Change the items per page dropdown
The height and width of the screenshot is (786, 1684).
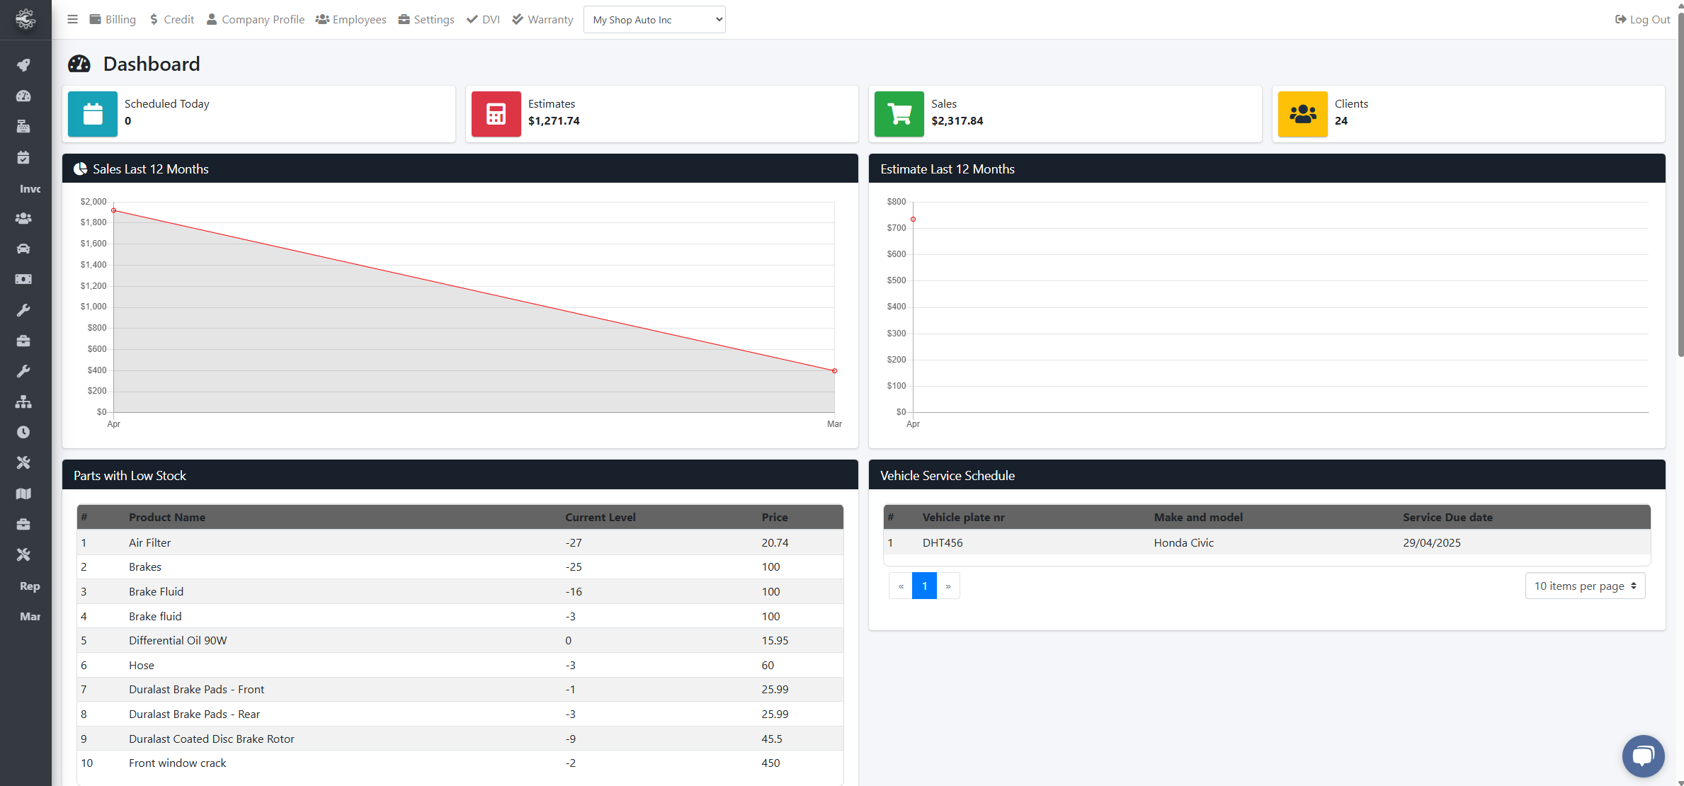click(x=1585, y=586)
